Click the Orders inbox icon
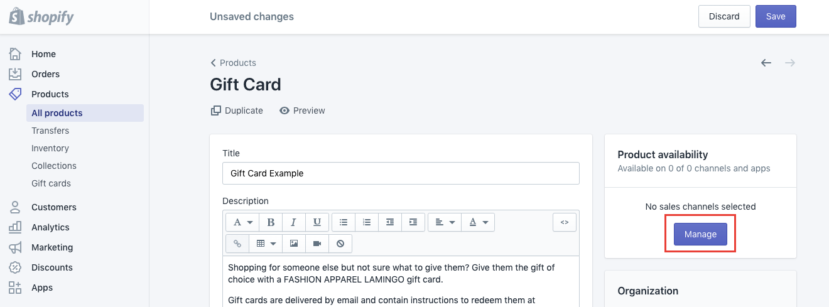The width and height of the screenshot is (829, 307). [x=15, y=74]
